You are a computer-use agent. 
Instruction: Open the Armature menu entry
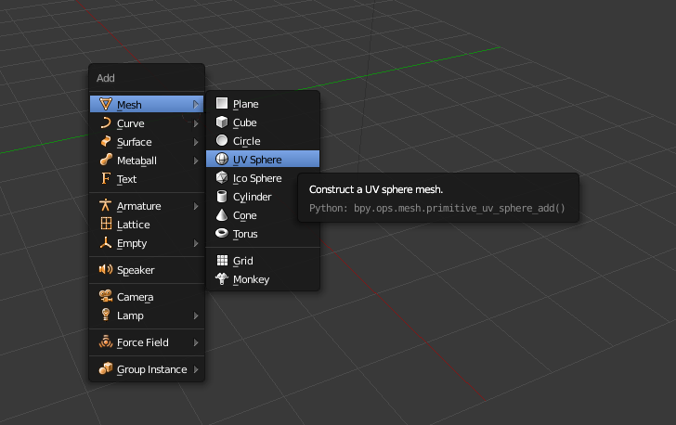147,206
